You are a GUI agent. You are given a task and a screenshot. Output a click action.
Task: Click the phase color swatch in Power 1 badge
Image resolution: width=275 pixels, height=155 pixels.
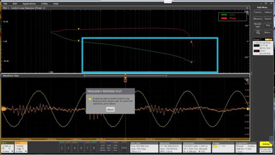click(257, 51)
